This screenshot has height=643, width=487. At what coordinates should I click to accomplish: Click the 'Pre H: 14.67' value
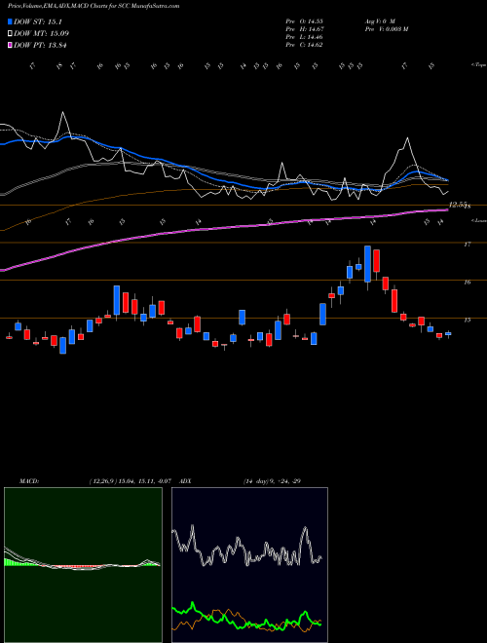pos(305,29)
